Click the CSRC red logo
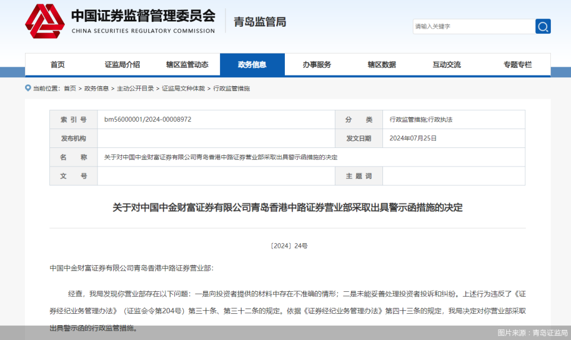 [45, 21]
